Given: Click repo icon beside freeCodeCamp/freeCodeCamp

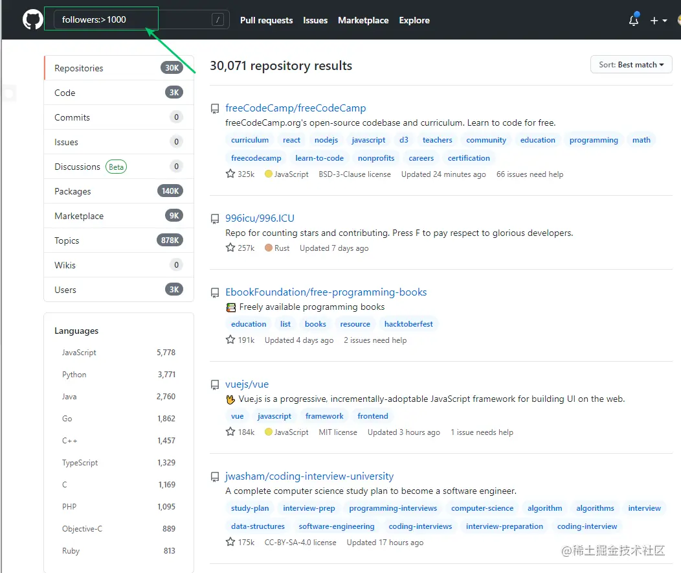Looking at the screenshot, I should point(214,108).
